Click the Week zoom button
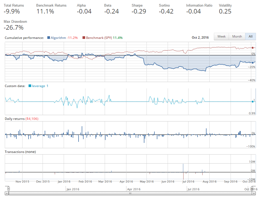Image resolution: width=261 pixels, height=199 pixels. coord(221,37)
